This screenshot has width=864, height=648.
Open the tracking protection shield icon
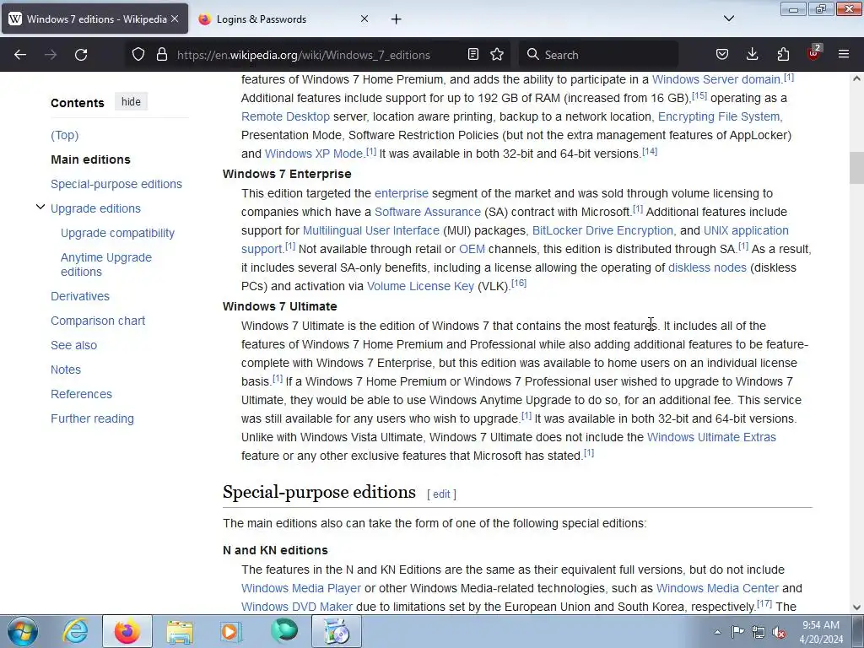[x=138, y=55]
